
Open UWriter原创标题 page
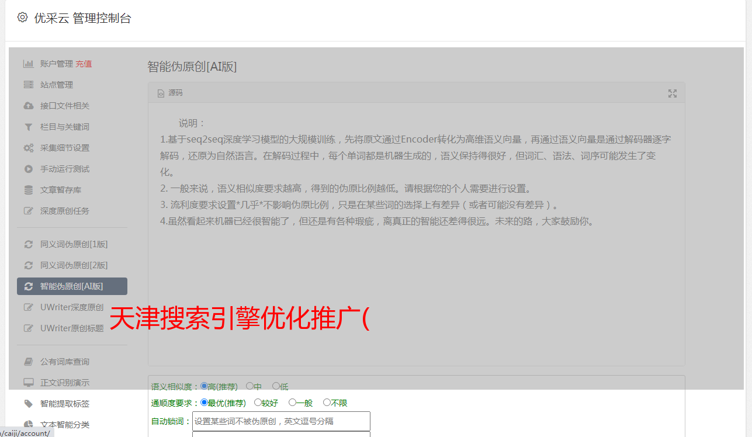72,328
